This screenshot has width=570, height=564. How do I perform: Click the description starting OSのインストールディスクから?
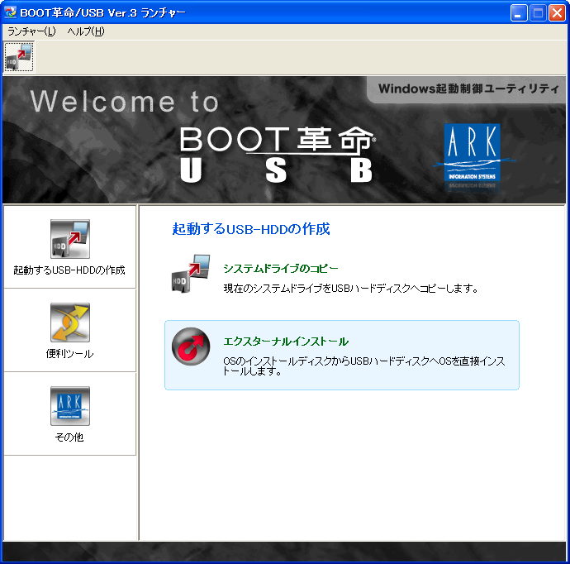coord(363,366)
